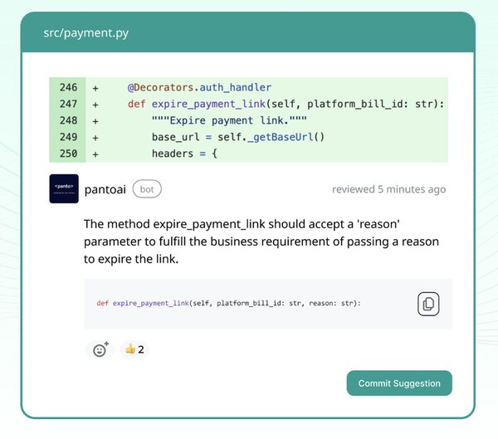This screenshot has width=498, height=439.
Task: Click the @Decorators.auth_handler code line
Action: tap(199, 87)
